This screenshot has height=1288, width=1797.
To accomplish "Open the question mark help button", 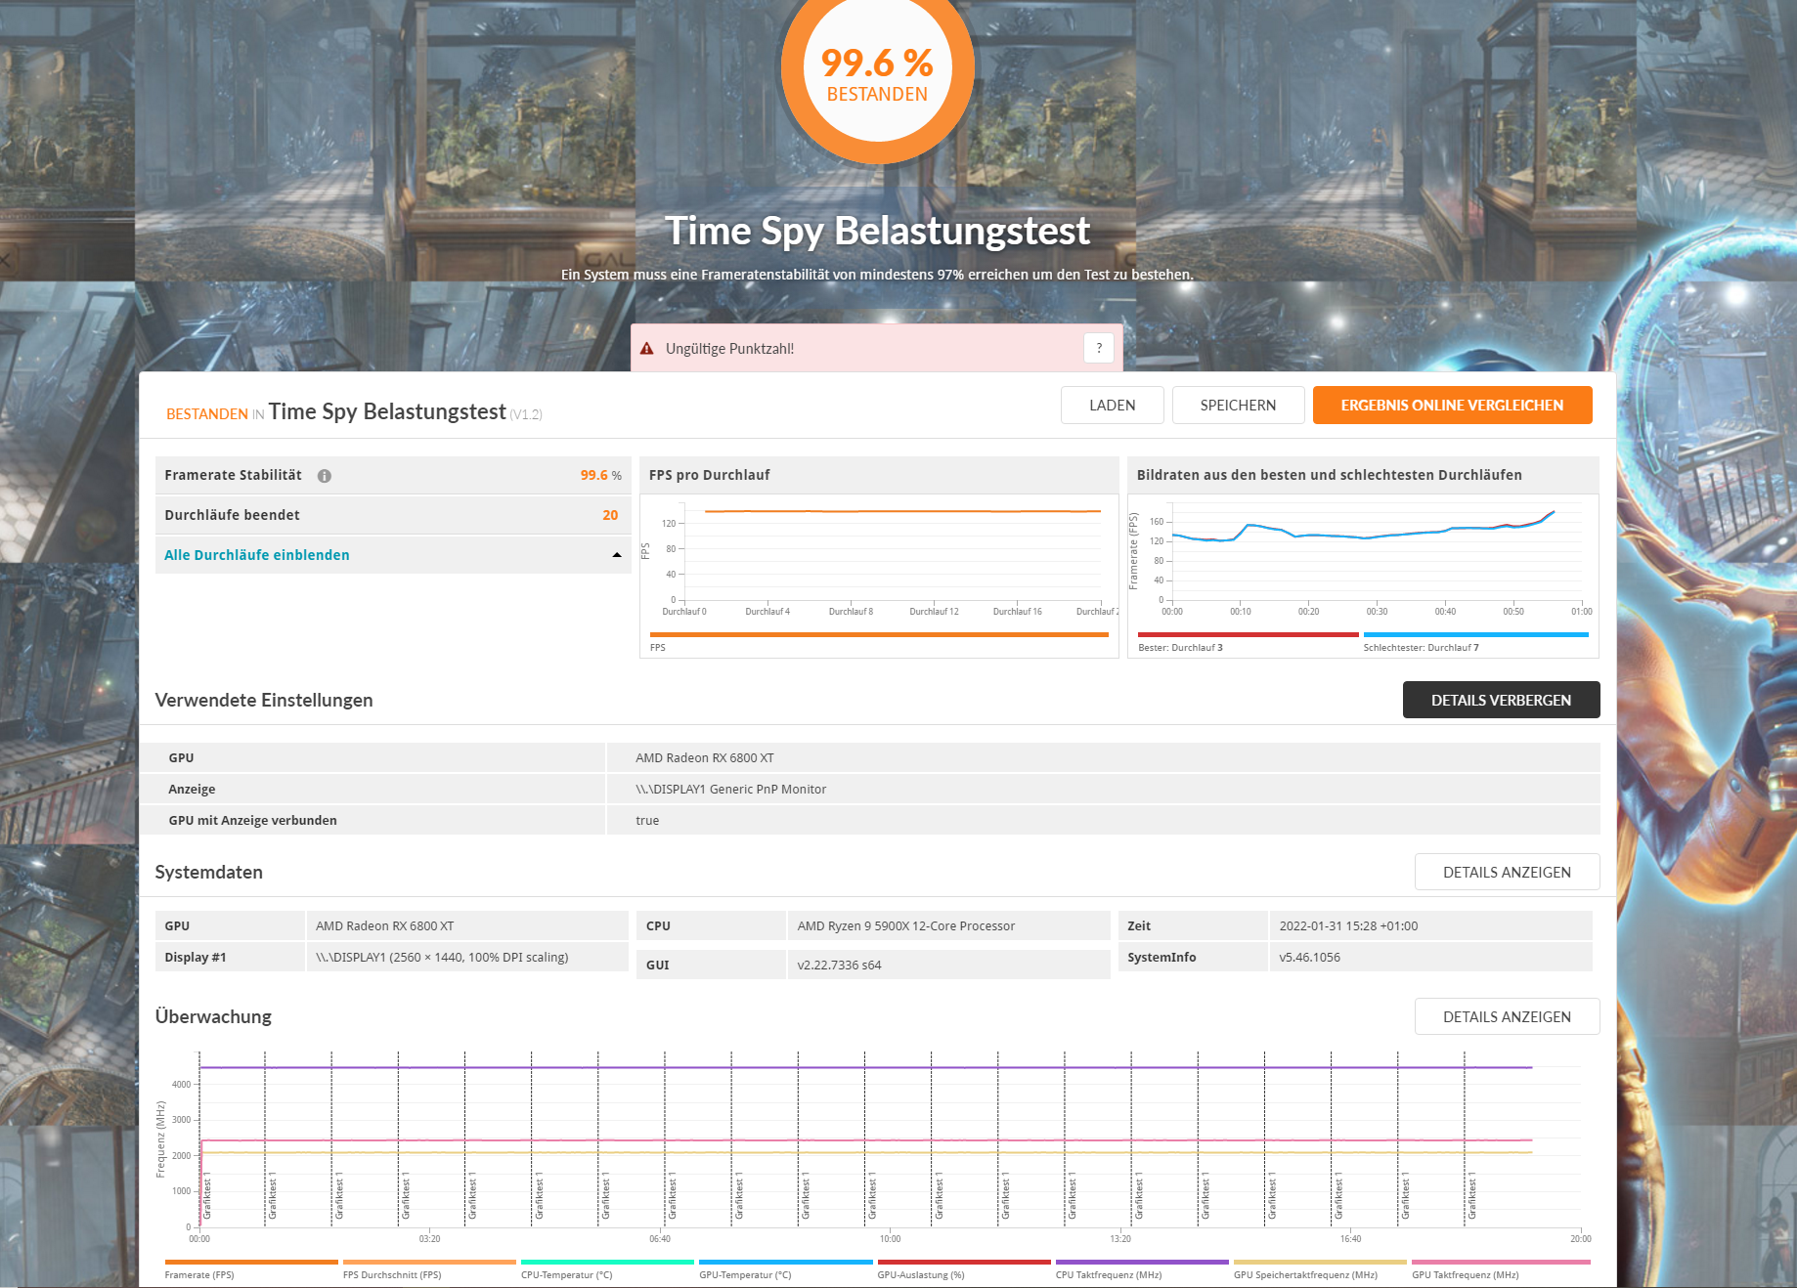I will [x=1099, y=348].
